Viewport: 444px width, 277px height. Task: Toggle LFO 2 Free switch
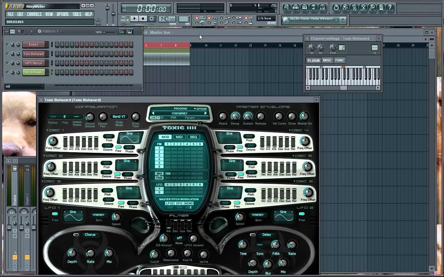[302, 214]
